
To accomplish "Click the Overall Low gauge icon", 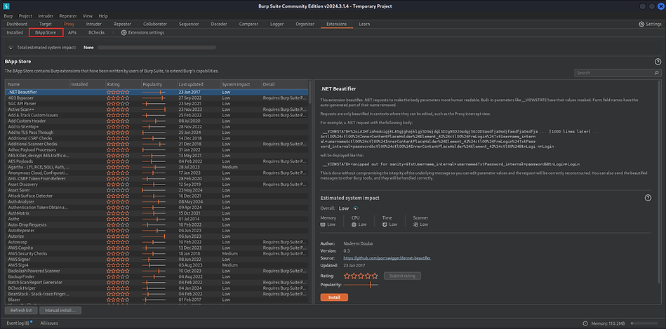I will pyautogui.click(x=355, y=208).
